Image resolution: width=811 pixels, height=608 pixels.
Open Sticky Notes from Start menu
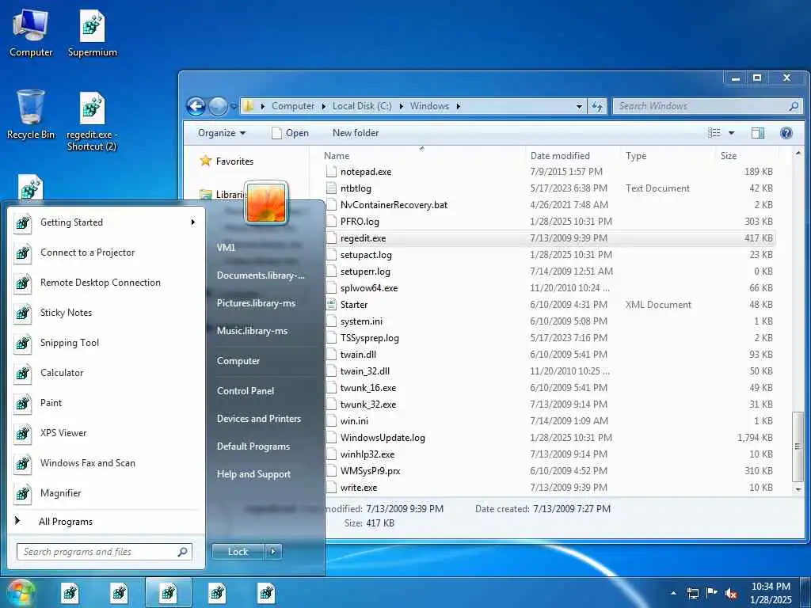pyautogui.click(x=67, y=312)
